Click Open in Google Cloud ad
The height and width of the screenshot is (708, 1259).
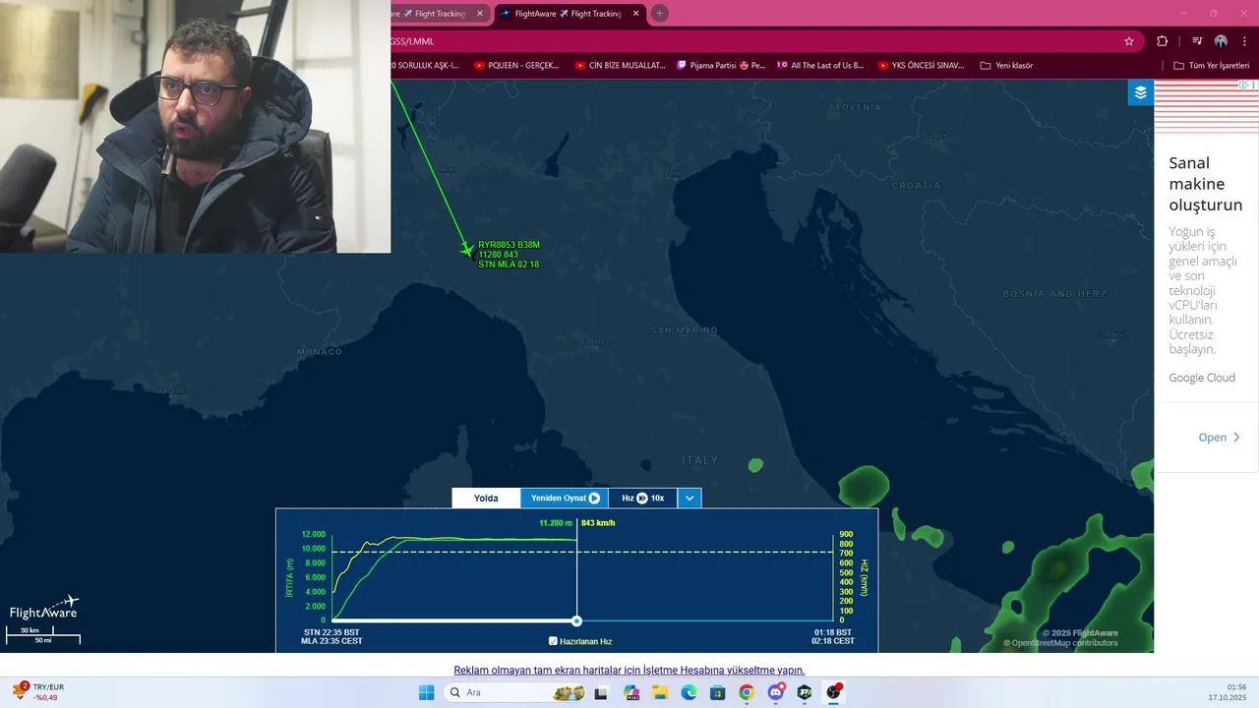point(1219,438)
